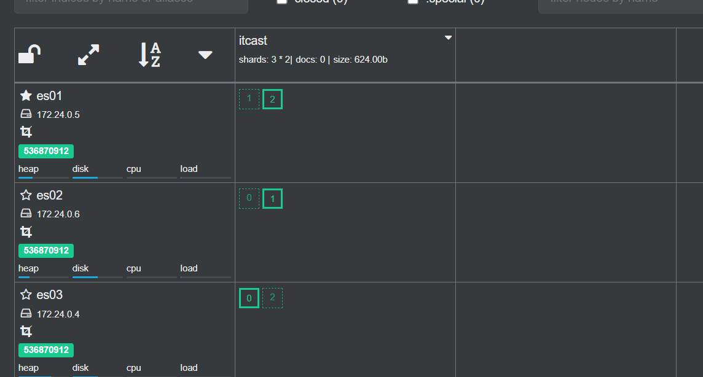This screenshot has height=377, width=703.
Task: Click the crop icon under es02
Action: point(26,231)
